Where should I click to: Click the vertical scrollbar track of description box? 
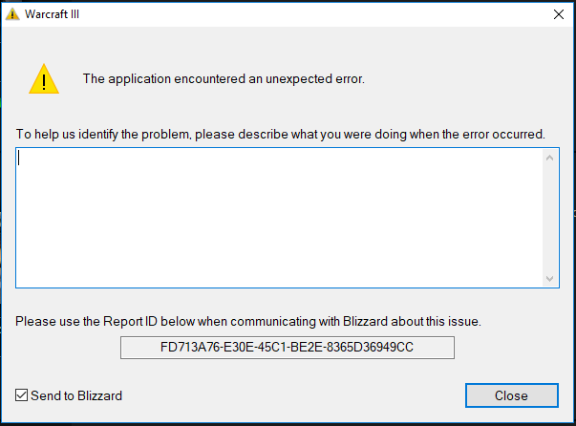coord(549,218)
